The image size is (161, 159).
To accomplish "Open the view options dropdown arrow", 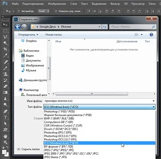I will (x=142, y=35).
